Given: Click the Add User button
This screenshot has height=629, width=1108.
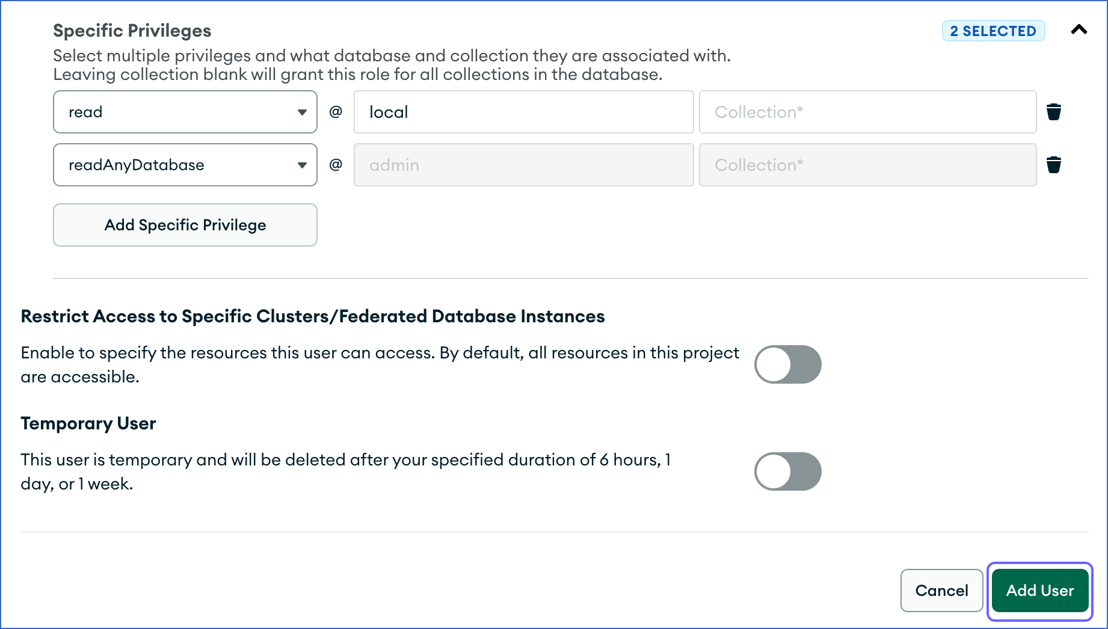Looking at the screenshot, I should click(x=1040, y=591).
